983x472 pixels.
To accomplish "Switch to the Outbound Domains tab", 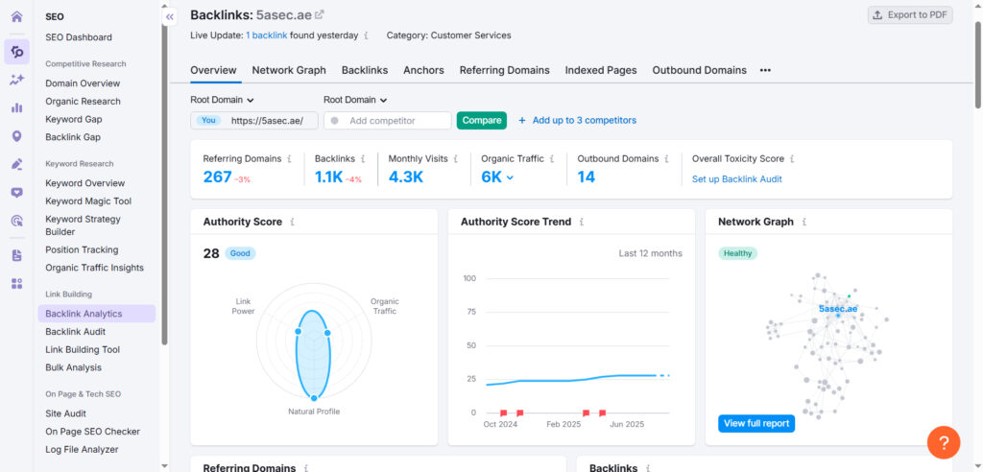I will [699, 70].
